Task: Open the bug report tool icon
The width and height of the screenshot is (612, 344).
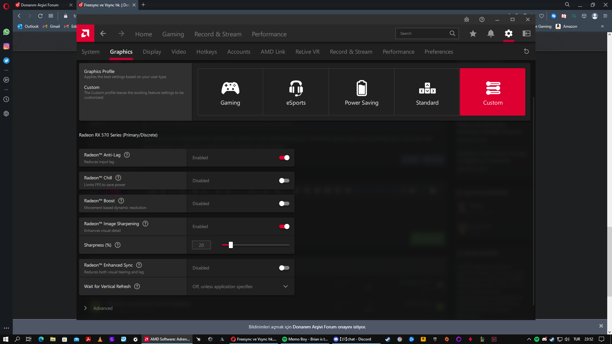Action: (467, 19)
